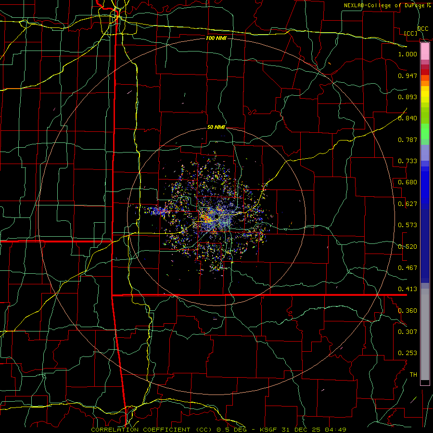Click the 0.627 scale value
Image resolution: width=433 pixels, height=433 pixels.
pos(408,204)
